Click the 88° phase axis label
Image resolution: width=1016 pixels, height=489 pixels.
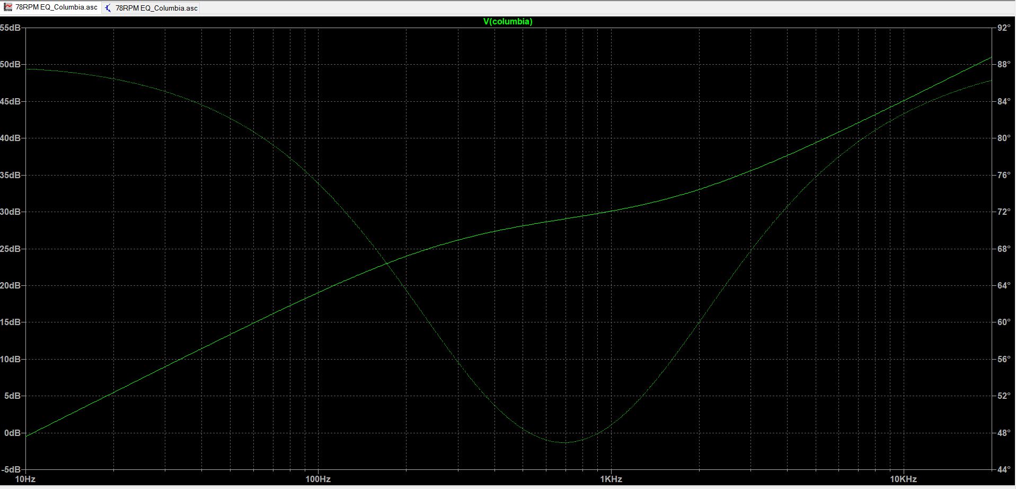pyautogui.click(x=1004, y=64)
